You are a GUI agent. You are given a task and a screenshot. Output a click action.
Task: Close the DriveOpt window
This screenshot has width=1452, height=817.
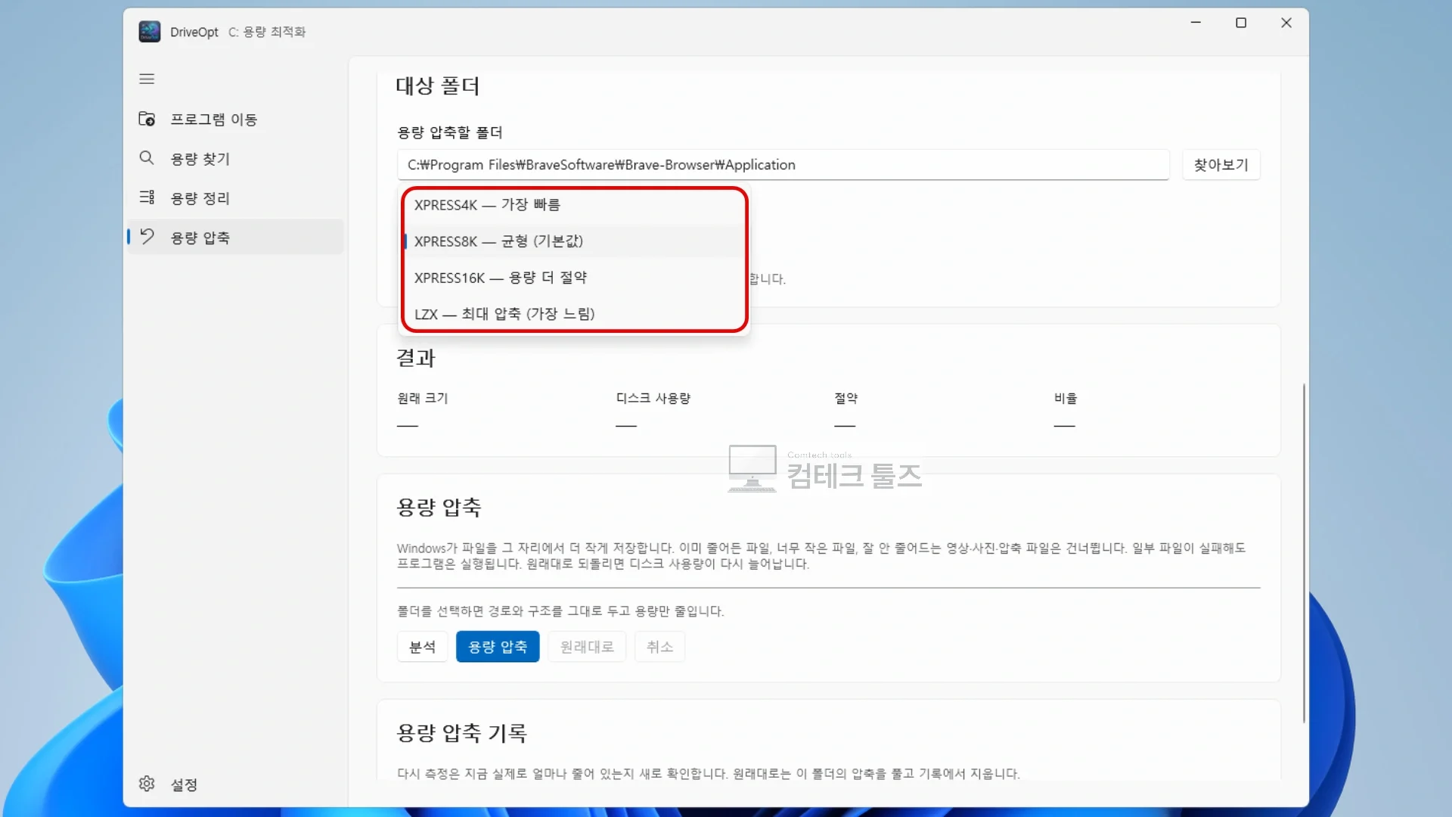tap(1286, 23)
